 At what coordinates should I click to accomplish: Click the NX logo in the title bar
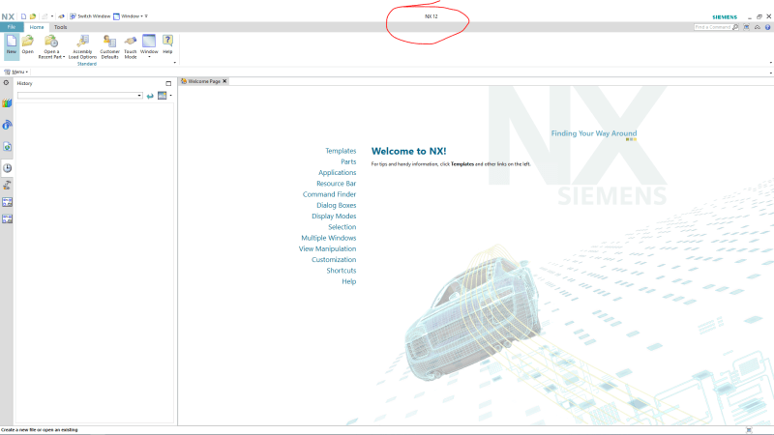tap(8, 16)
